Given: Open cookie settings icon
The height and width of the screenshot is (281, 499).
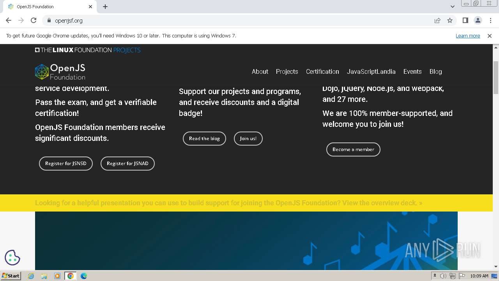Looking at the screenshot, I should tap(12, 258).
